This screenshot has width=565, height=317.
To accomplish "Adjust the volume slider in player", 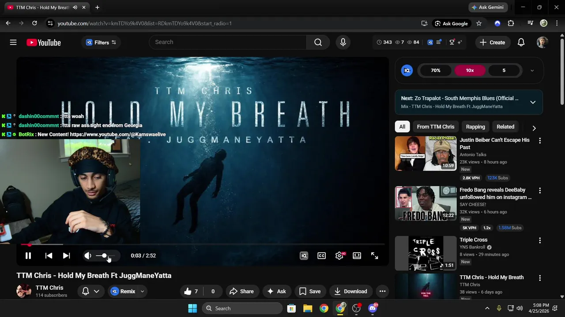I will [105, 255].
